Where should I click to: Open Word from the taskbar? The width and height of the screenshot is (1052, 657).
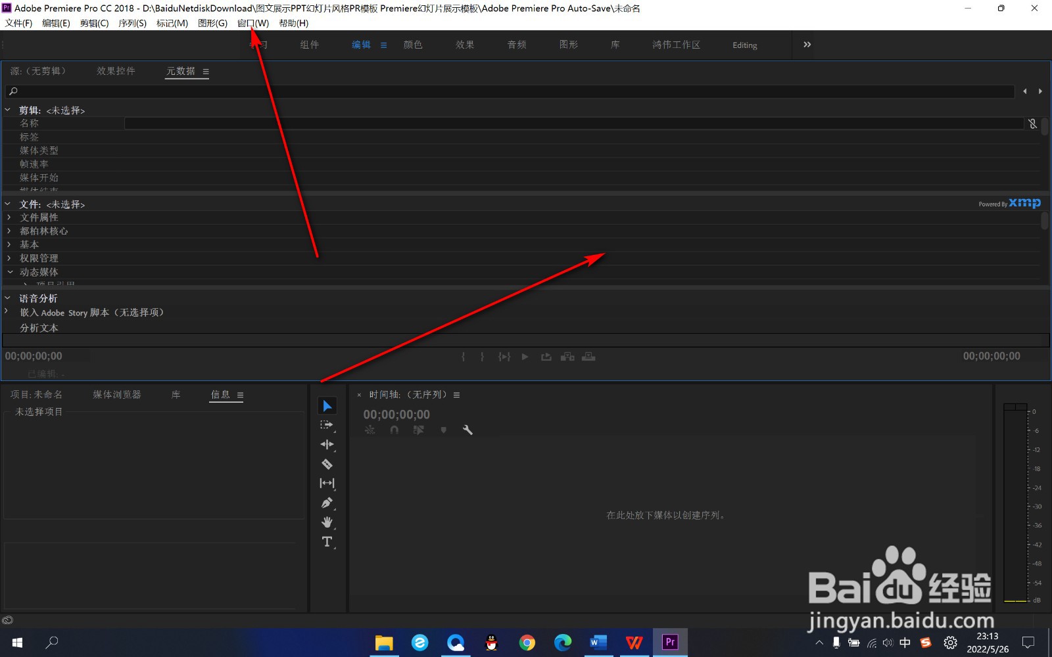pos(598,643)
